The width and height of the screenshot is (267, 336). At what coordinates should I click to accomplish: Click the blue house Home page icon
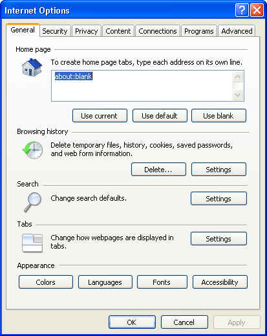click(32, 67)
